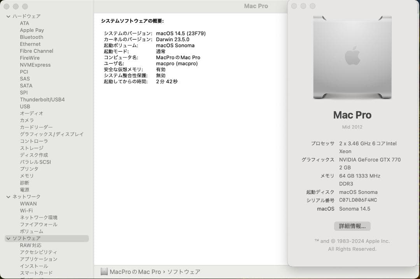The image size is (420, 279).
Task: Close the About This Mac window
Action: [x=294, y=6]
